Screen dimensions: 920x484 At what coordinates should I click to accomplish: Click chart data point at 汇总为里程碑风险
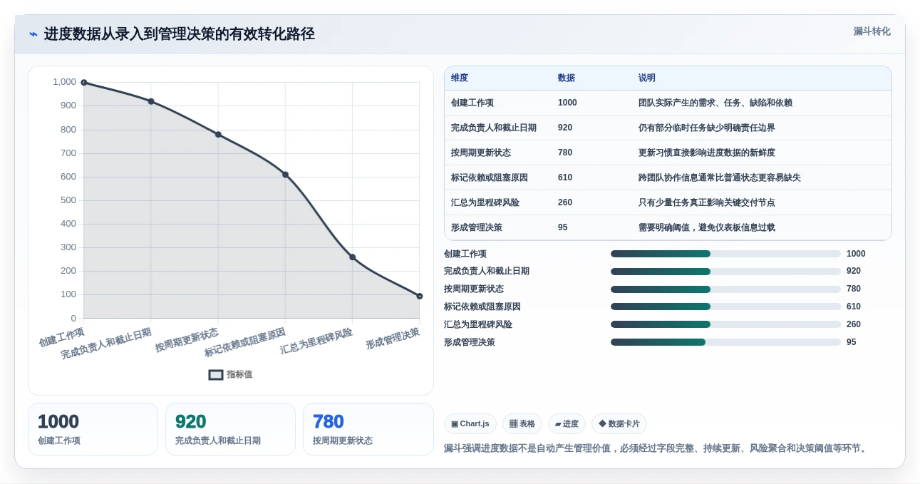352,257
